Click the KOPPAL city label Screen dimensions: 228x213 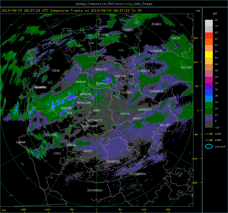[x=125, y=114]
